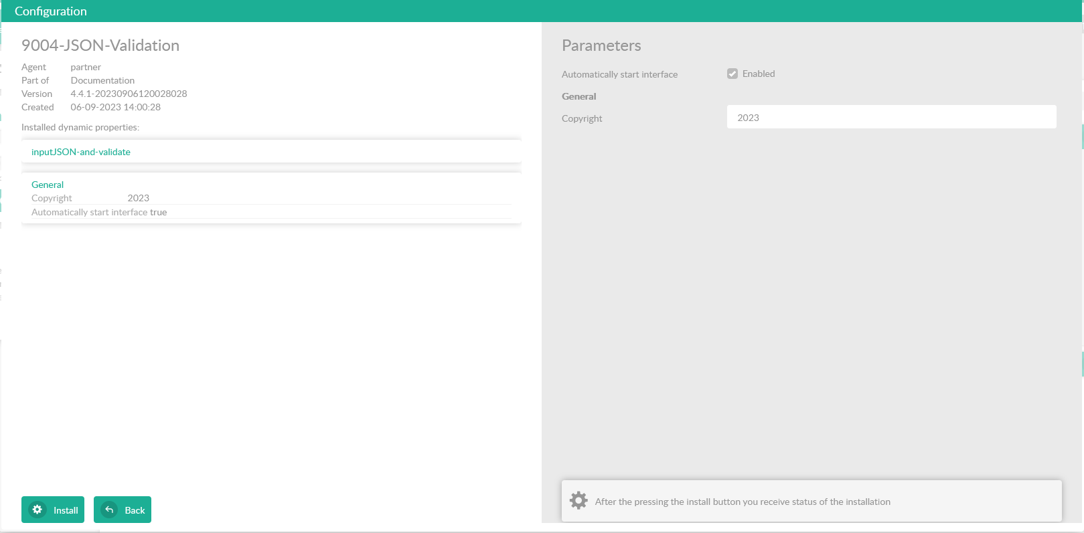Click the bold General label under Parameters
Screen dimensions: 1084x533
[578, 96]
